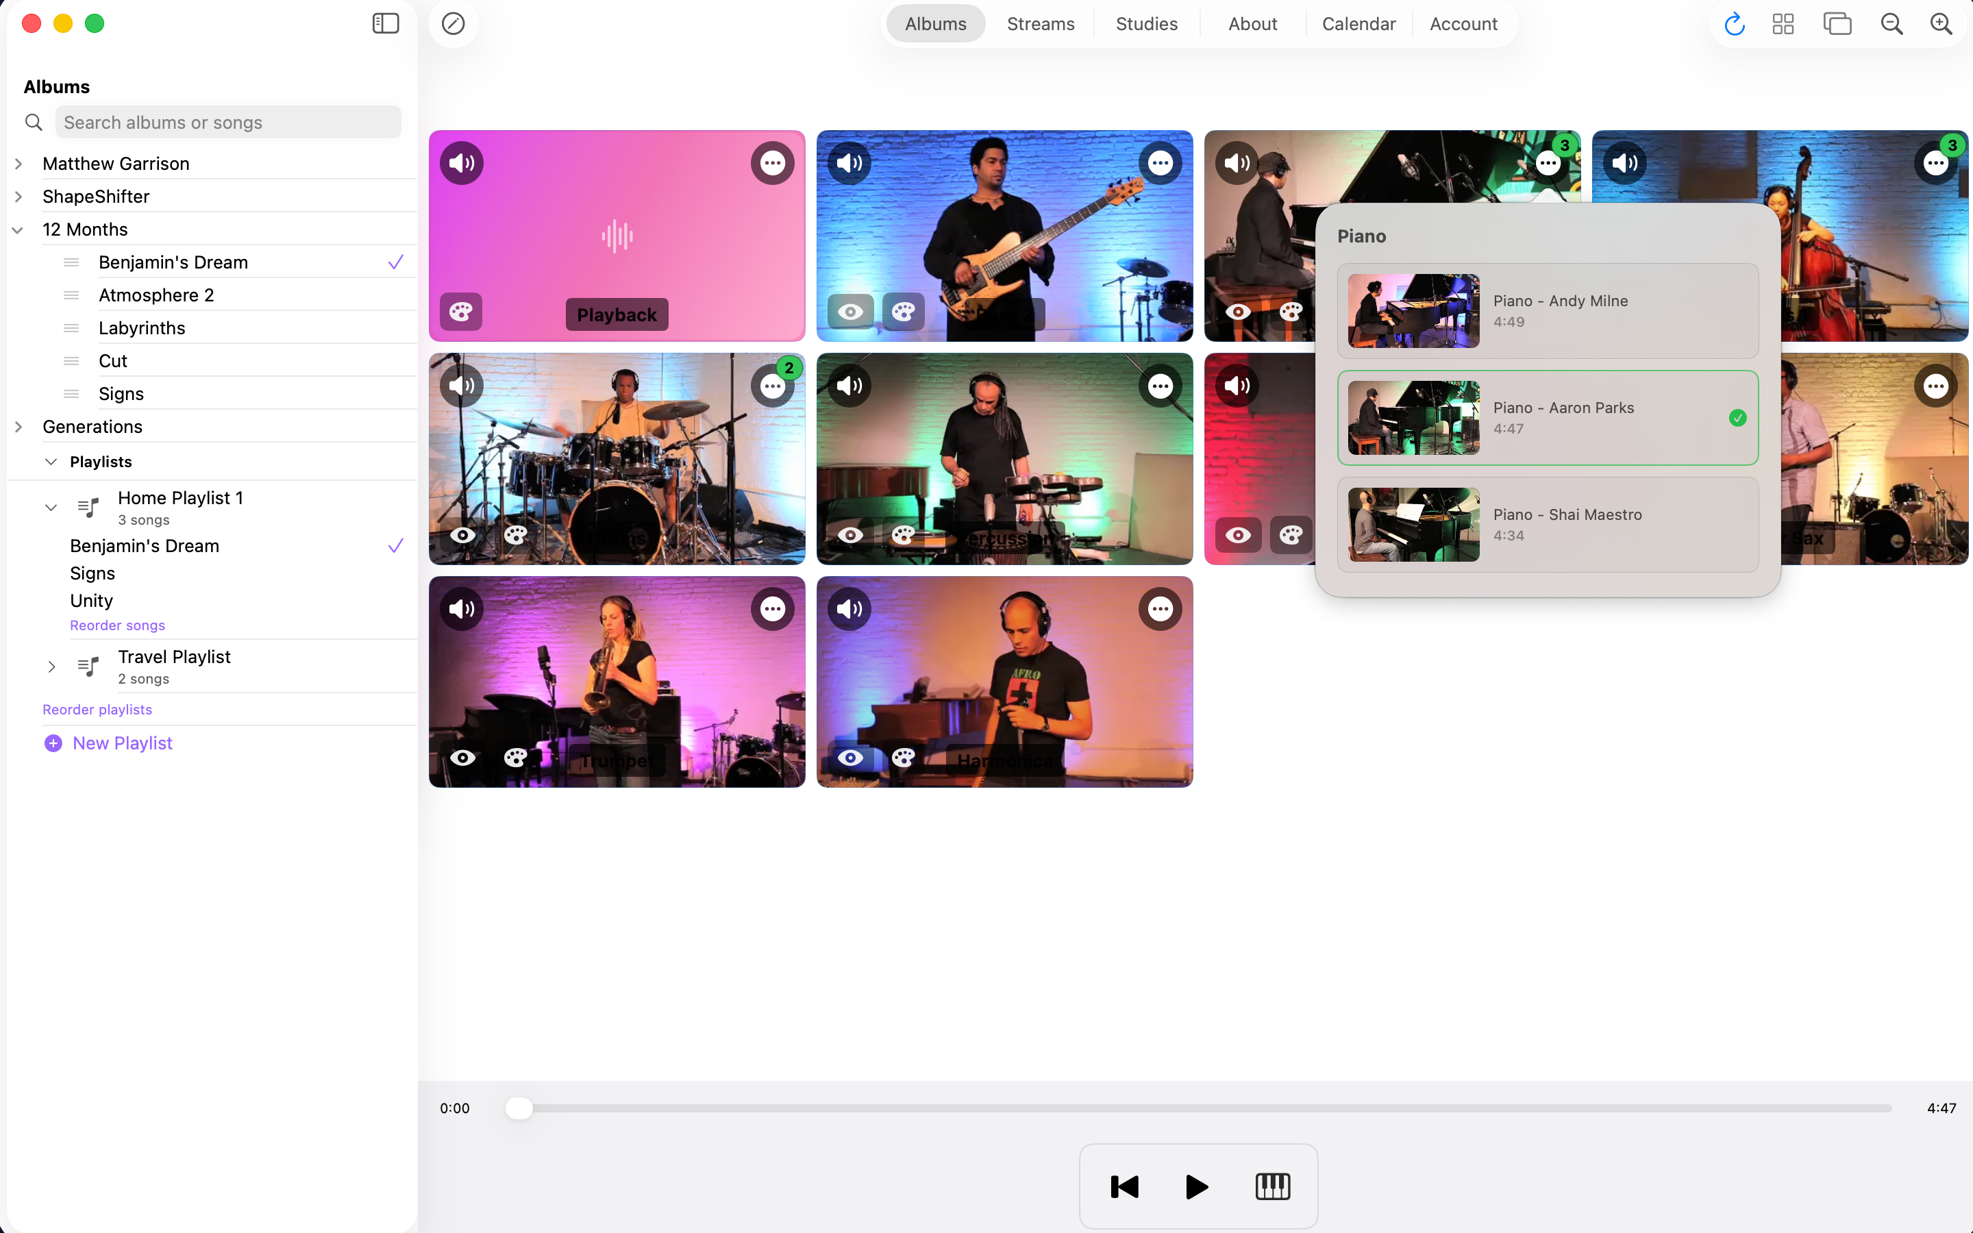Click the playback progress slider knob

click(519, 1108)
